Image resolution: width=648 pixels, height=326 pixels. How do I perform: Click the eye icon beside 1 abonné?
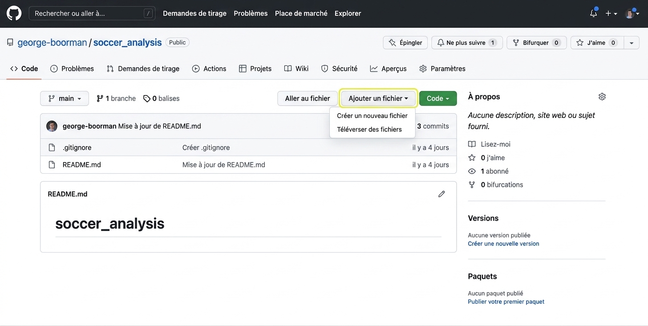(x=472, y=171)
